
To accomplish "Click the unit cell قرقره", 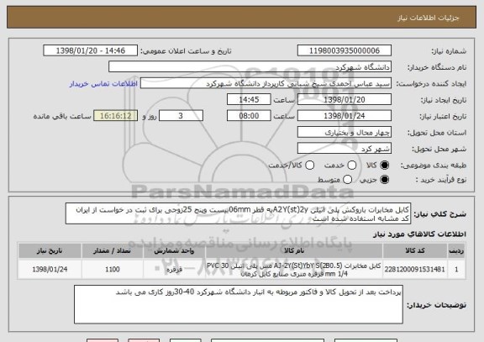I will pyautogui.click(x=174, y=269).
